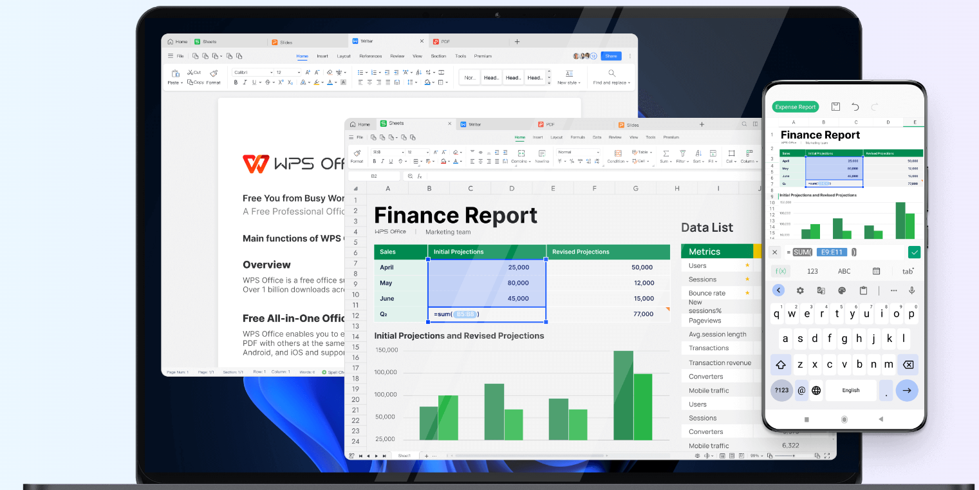Tap backspace key on phone keyboard
Viewport: 979px width, 490px height.
(908, 364)
